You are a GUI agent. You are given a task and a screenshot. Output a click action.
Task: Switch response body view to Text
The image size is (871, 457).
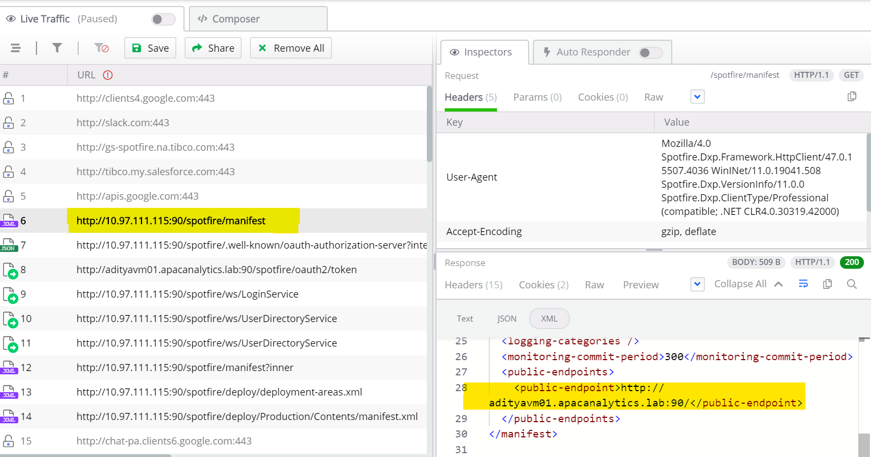[465, 318]
